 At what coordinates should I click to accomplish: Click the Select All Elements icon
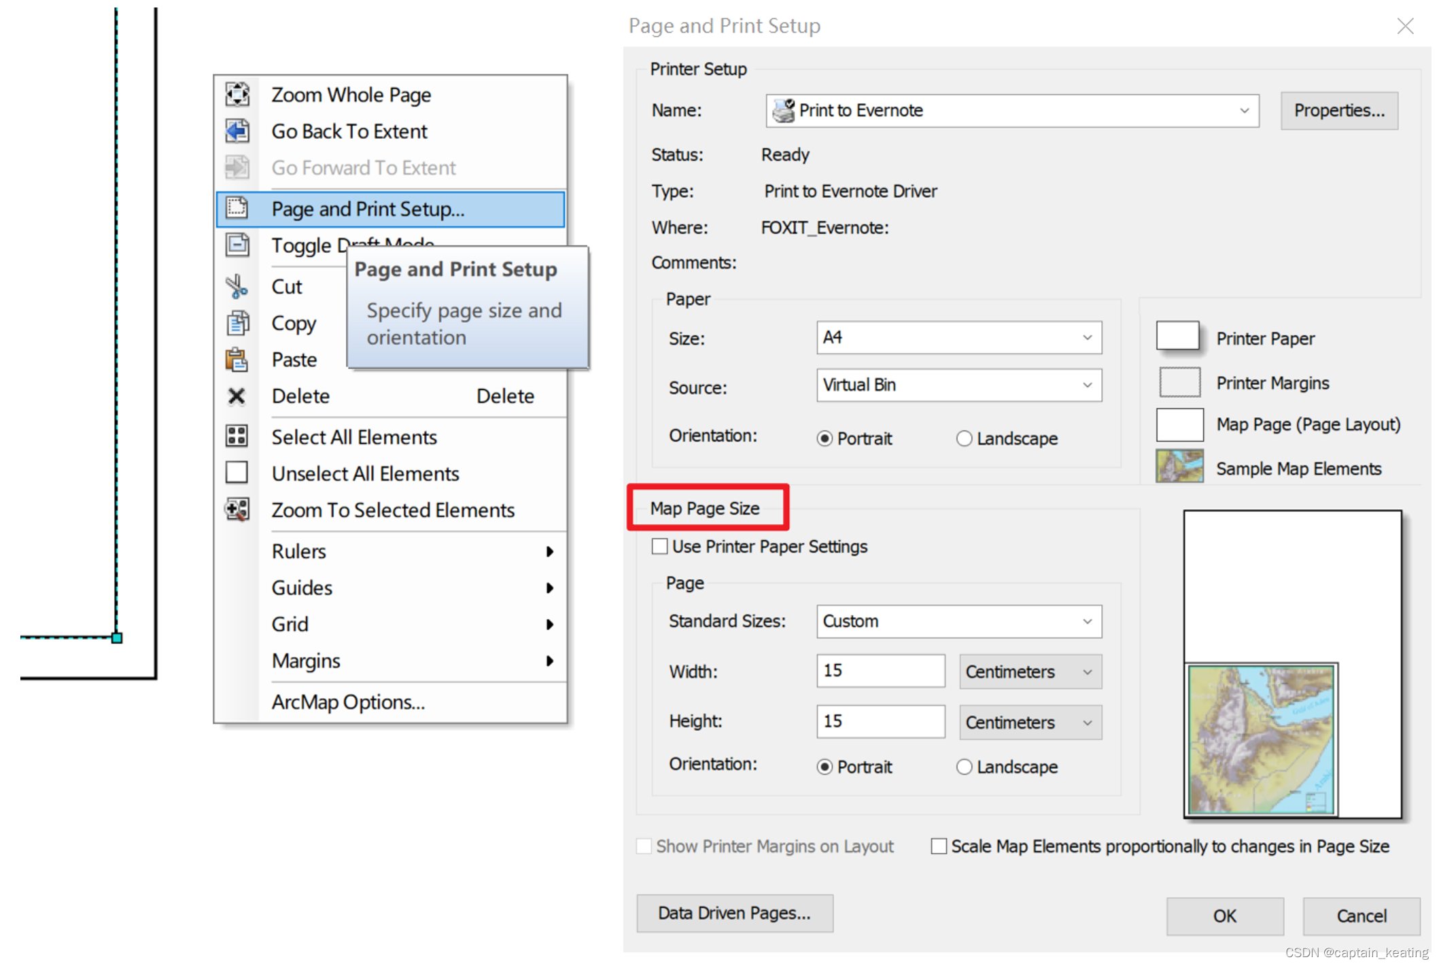pyautogui.click(x=237, y=436)
